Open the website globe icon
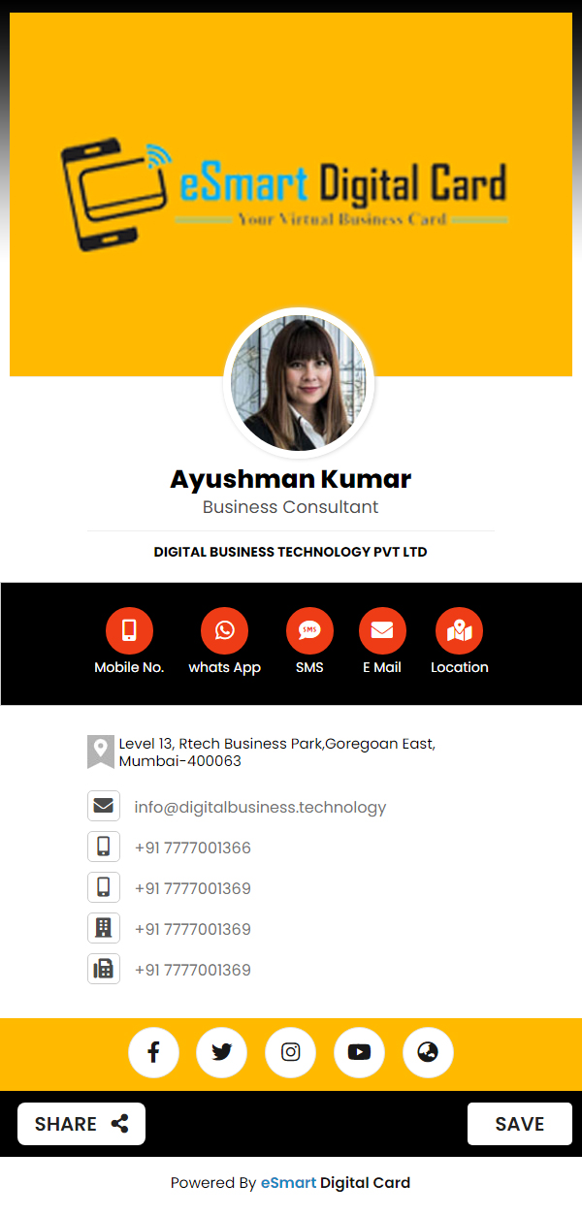The width and height of the screenshot is (582, 1216). (429, 1052)
